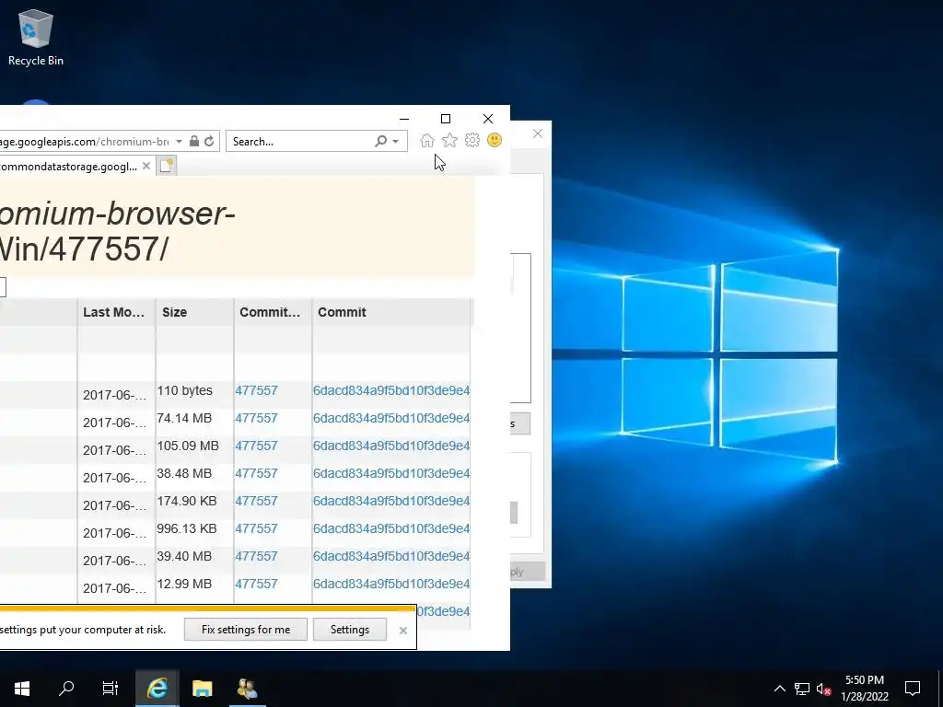Open commit hash link in 39.40 MB row
The height and width of the screenshot is (707, 943).
[390, 556]
